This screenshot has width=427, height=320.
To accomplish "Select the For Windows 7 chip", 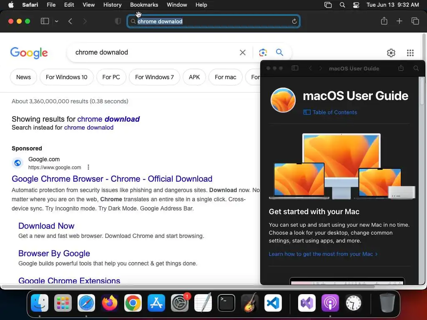I will click(154, 77).
